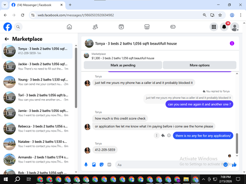Open conversation information purple icon
246x184 pixels.
(232, 43)
